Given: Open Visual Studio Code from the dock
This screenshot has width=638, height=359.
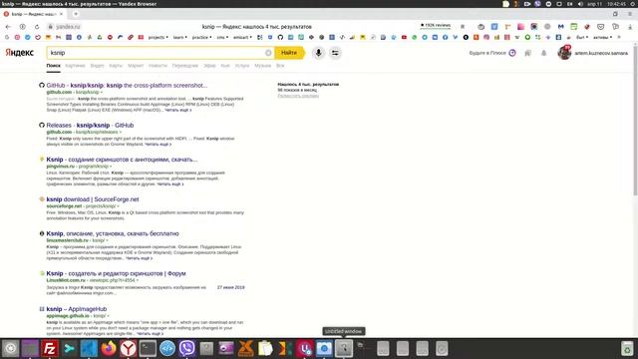Looking at the screenshot, I should 89,348.
